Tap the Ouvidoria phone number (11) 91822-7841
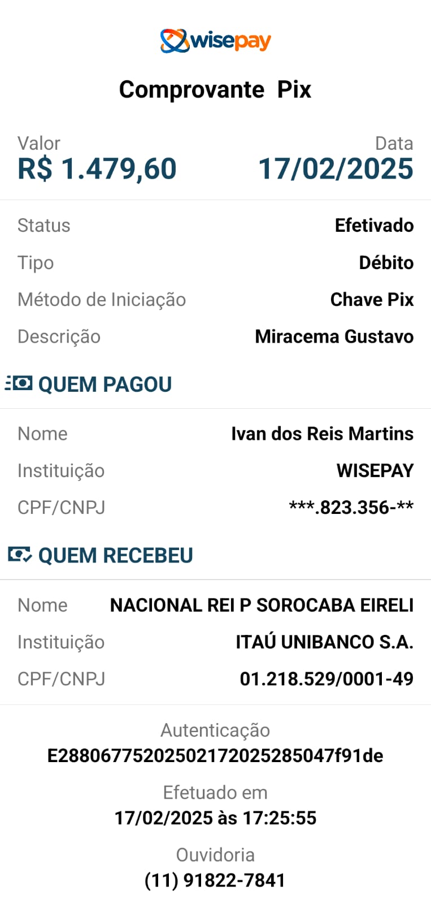Viewport: 431px width, 904px height. 215,880
